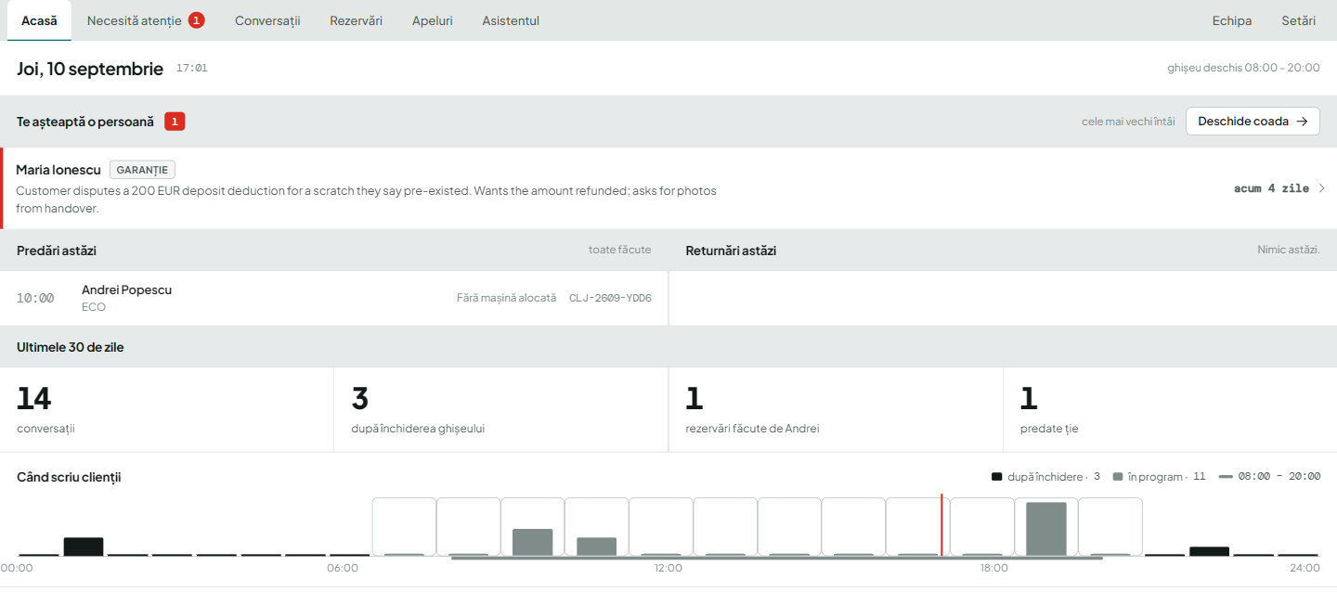Open the Echipa page
Image resolution: width=1337 pixels, height=592 pixels.
(x=1231, y=20)
